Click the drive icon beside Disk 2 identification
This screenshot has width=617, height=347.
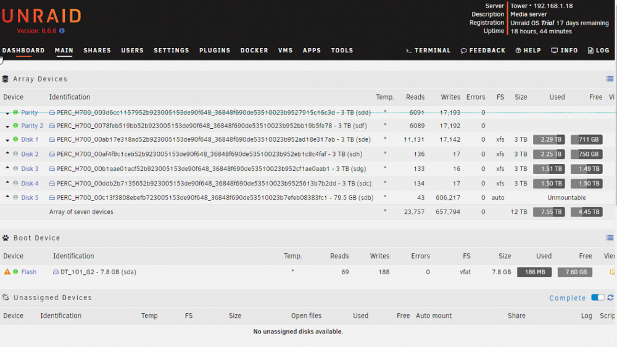(x=52, y=154)
